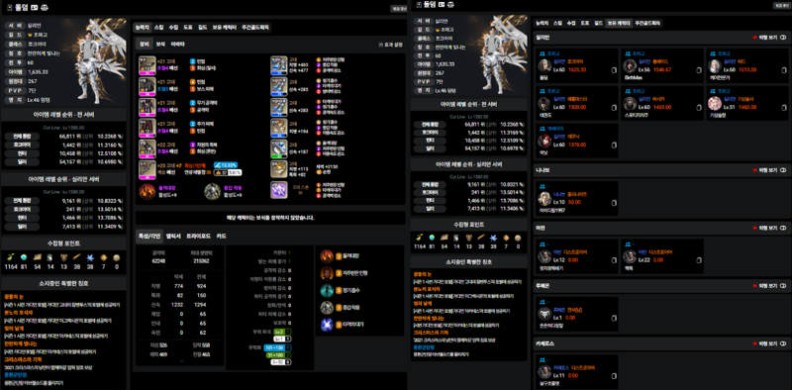Select the teal 정기흡수 engraving icon
This screenshot has width=792, height=390.
(x=327, y=290)
